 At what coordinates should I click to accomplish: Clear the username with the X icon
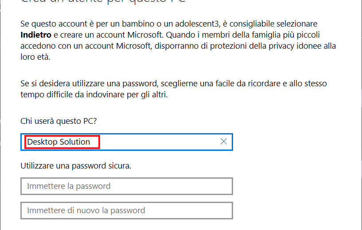[x=224, y=142]
